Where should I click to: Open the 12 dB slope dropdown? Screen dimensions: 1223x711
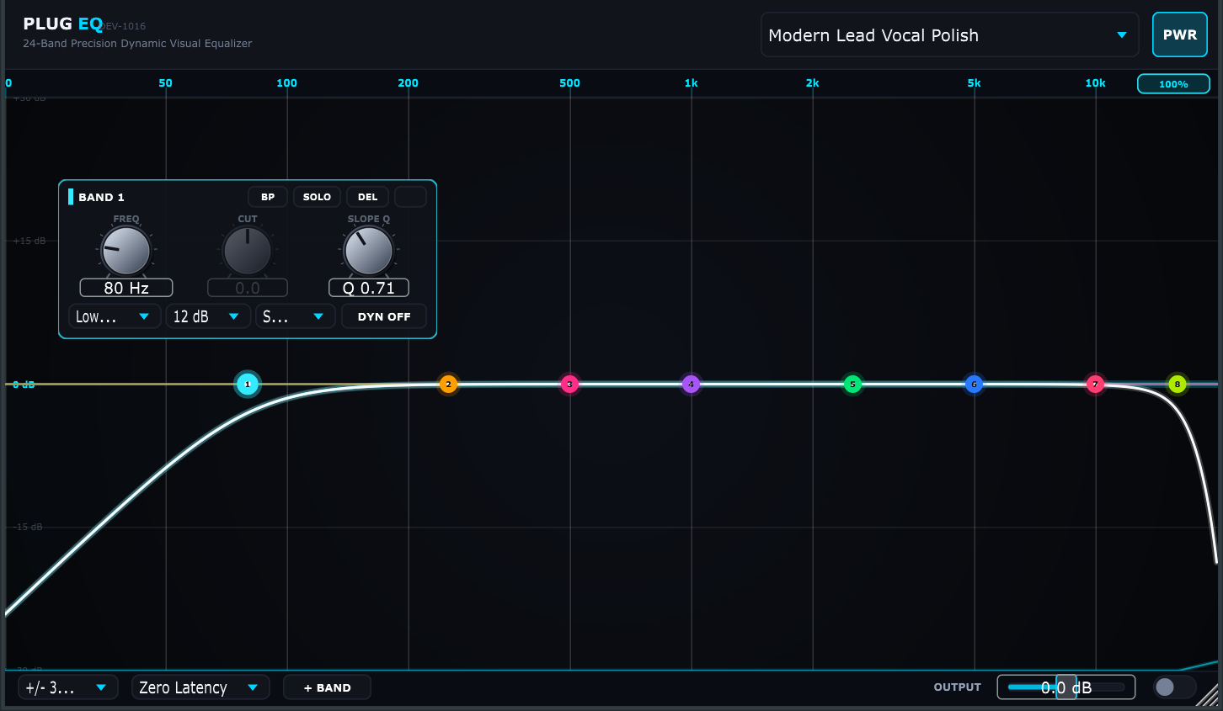pyautogui.click(x=207, y=316)
